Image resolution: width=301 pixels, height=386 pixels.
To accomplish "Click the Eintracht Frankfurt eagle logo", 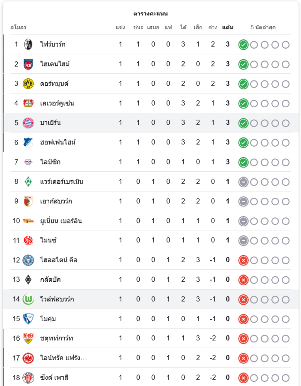I will tap(28, 358).
